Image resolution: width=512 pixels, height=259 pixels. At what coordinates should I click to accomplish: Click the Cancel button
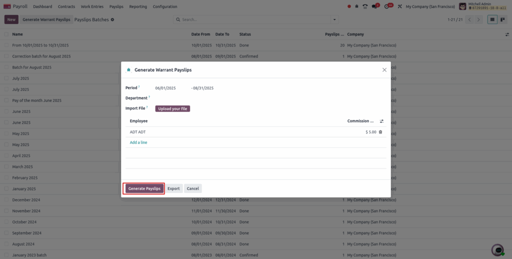(x=193, y=188)
